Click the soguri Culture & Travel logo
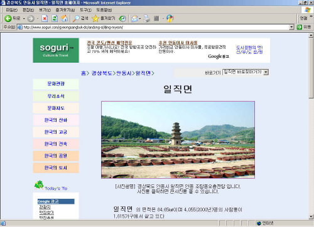Image resolution: width=314 pixels, height=227 pixels. coord(56,50)
